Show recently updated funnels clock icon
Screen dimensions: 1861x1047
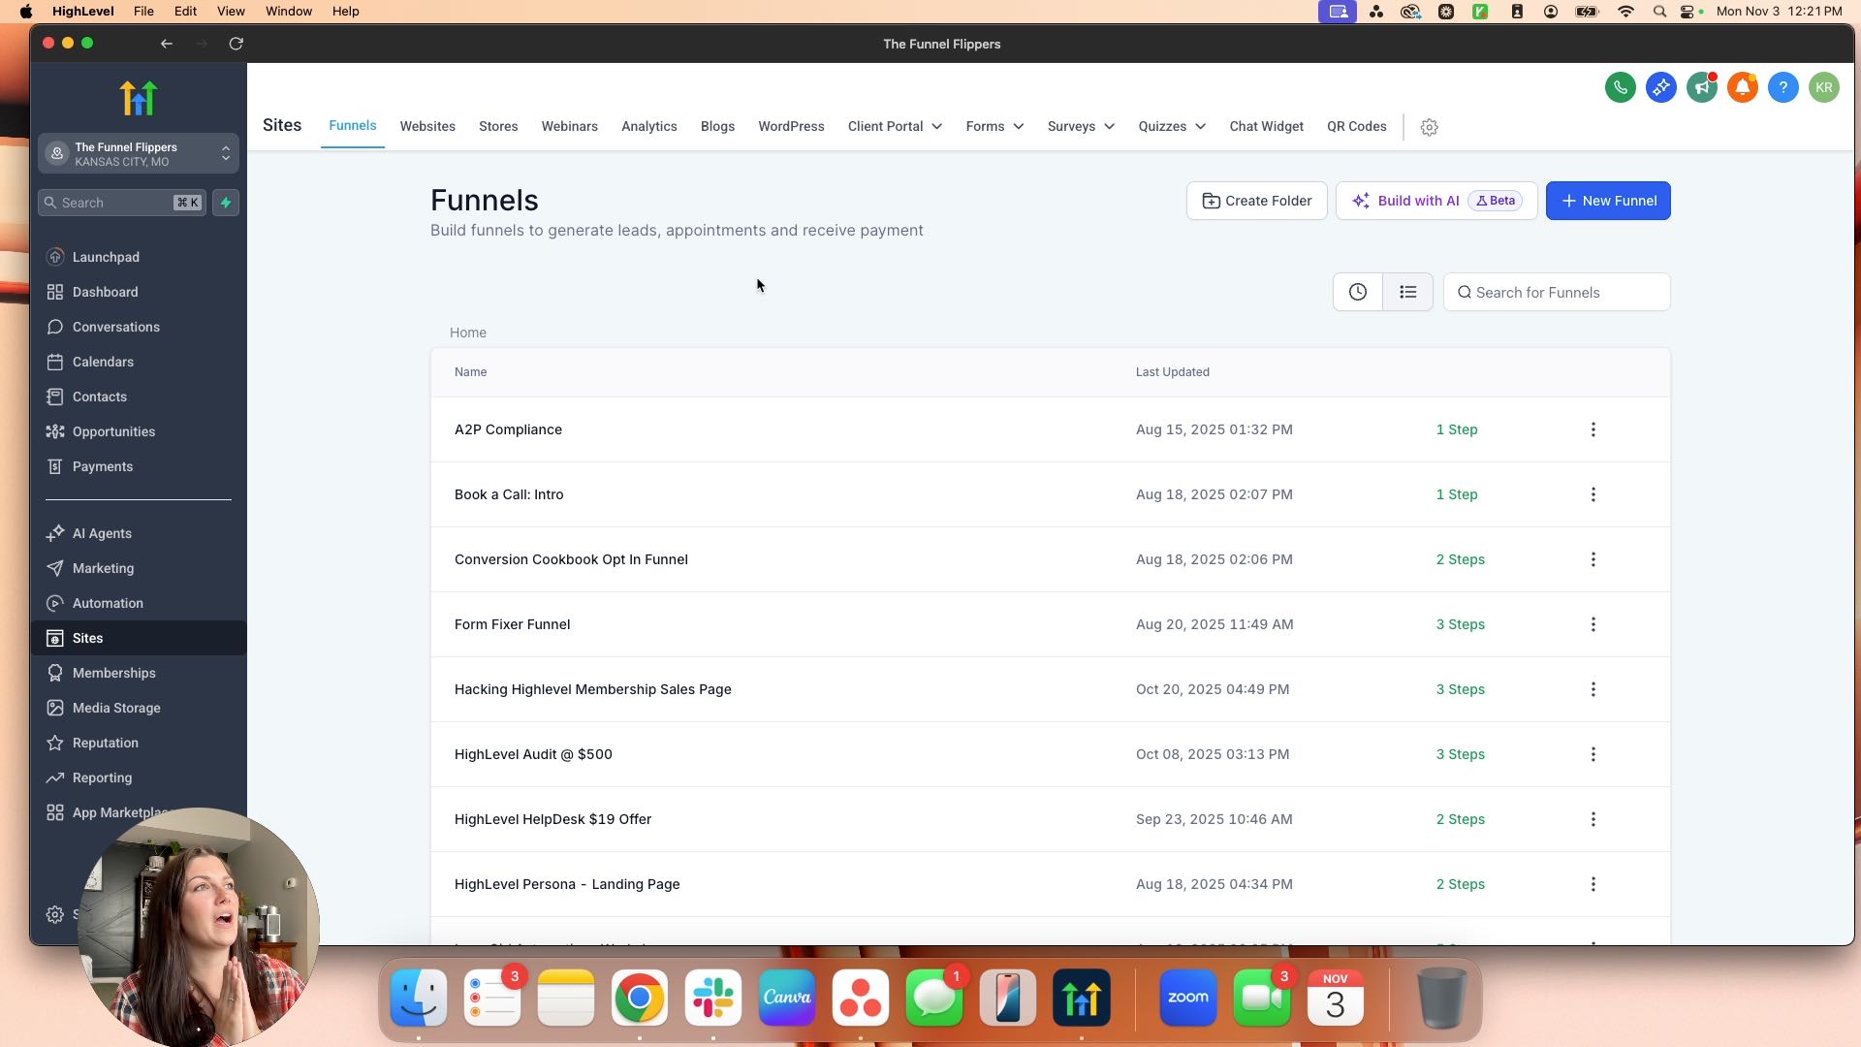pos(1358,292)
